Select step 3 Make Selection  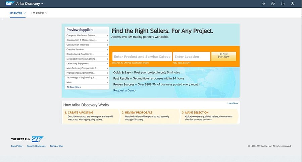[209, 116]
